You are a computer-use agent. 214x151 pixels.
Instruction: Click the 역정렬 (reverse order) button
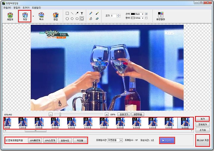80,141
